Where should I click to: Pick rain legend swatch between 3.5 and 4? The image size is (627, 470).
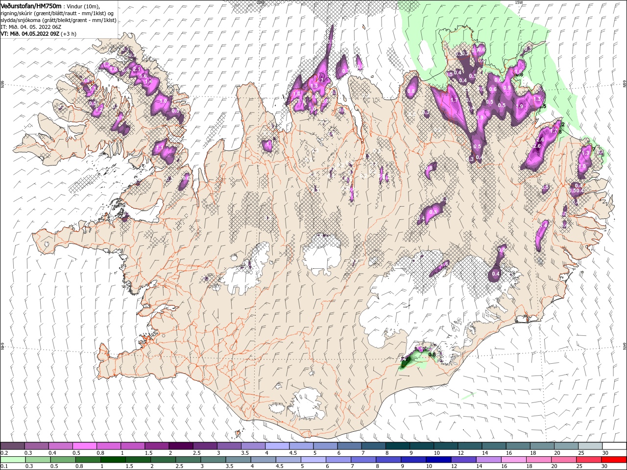pyautogui.click(x=239, y=460)
